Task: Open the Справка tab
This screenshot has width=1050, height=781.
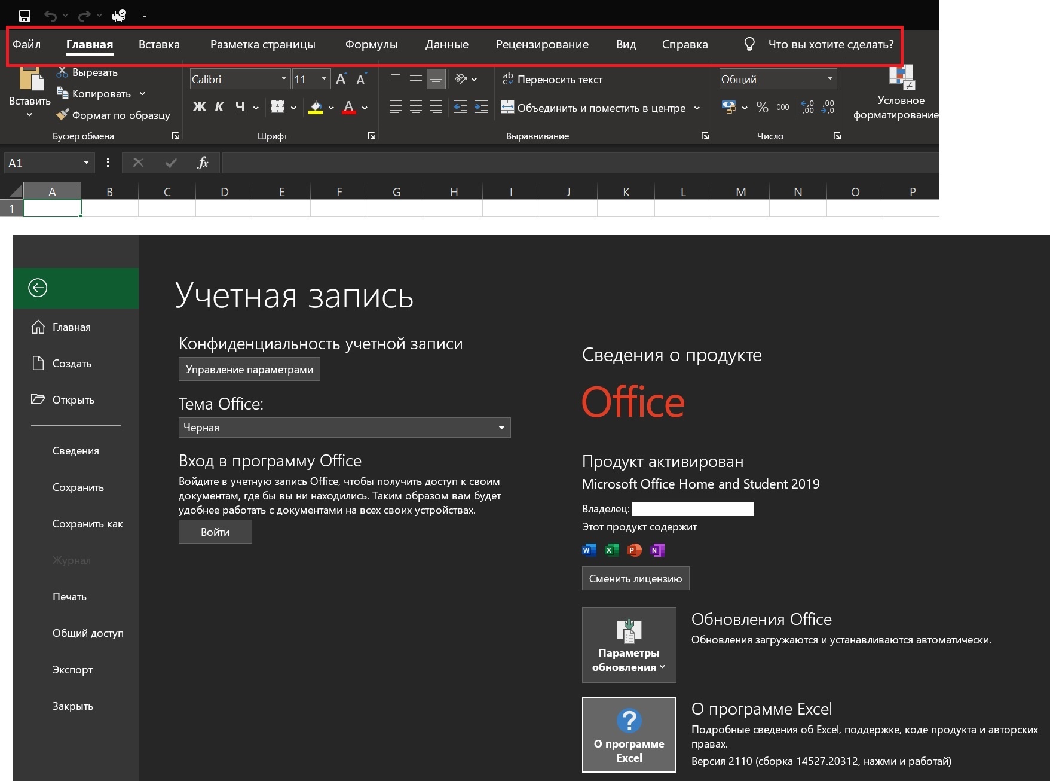Action: pyautogui.click(x=685, y=44)
